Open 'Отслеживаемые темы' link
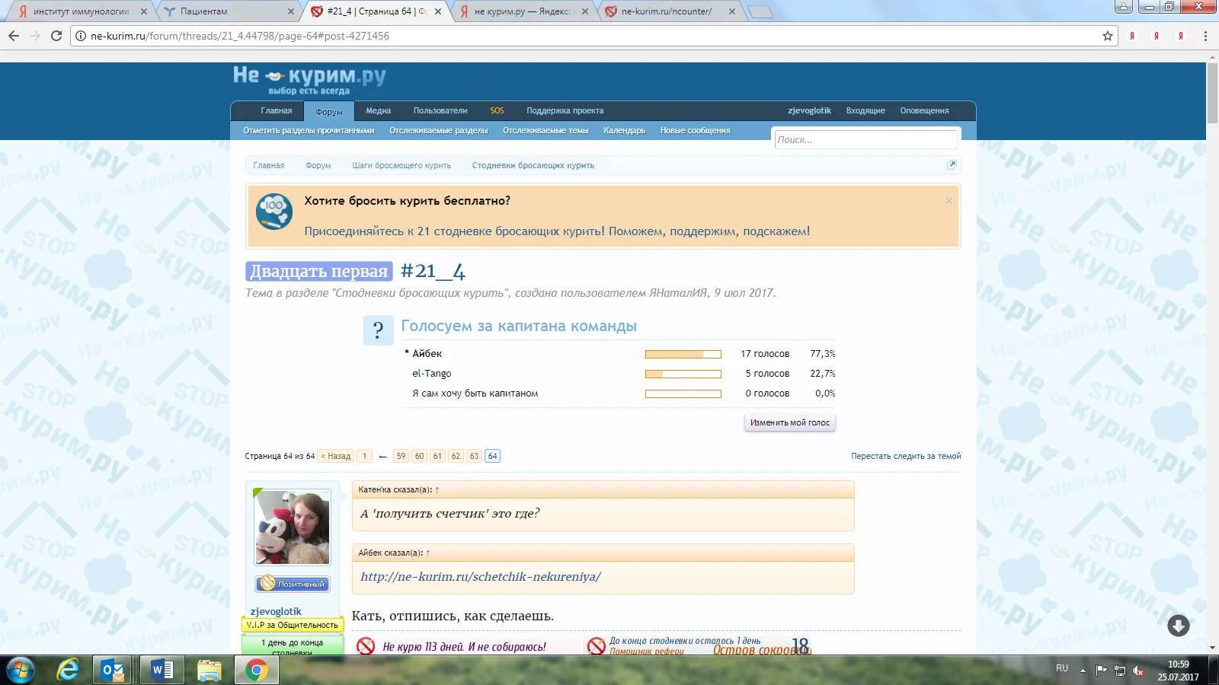 point(546,131)
